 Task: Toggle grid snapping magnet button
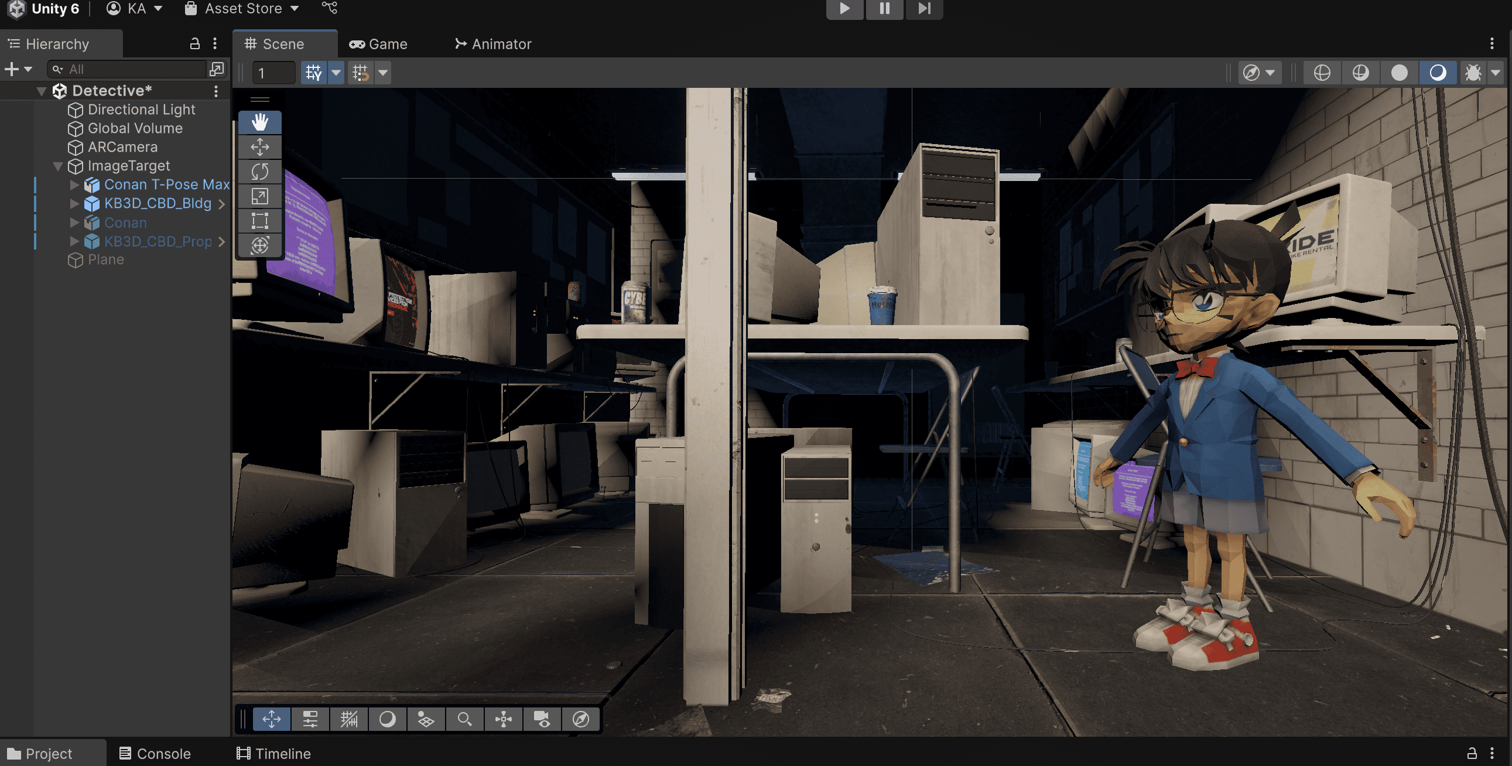coord(360,73)
